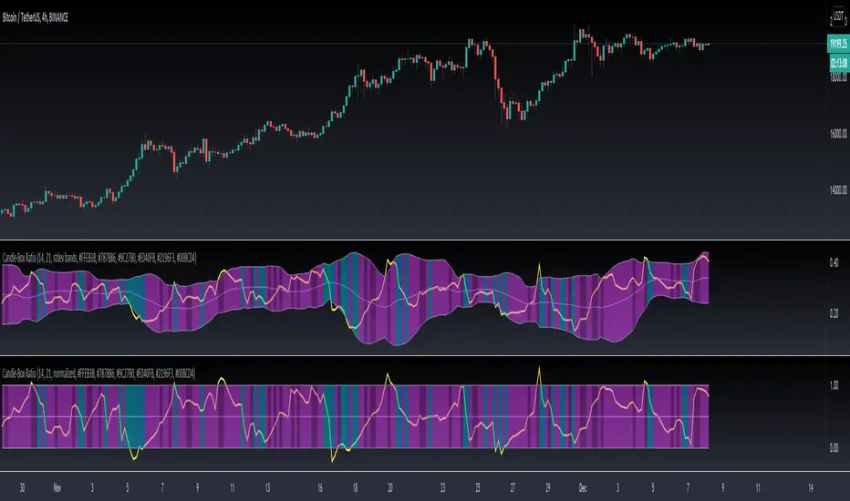Click the separator between price and stdev panes

coord(425,240)
